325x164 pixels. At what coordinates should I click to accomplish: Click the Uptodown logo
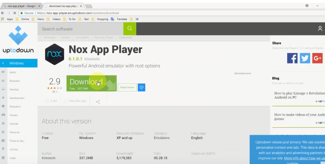tap(18, 39)
